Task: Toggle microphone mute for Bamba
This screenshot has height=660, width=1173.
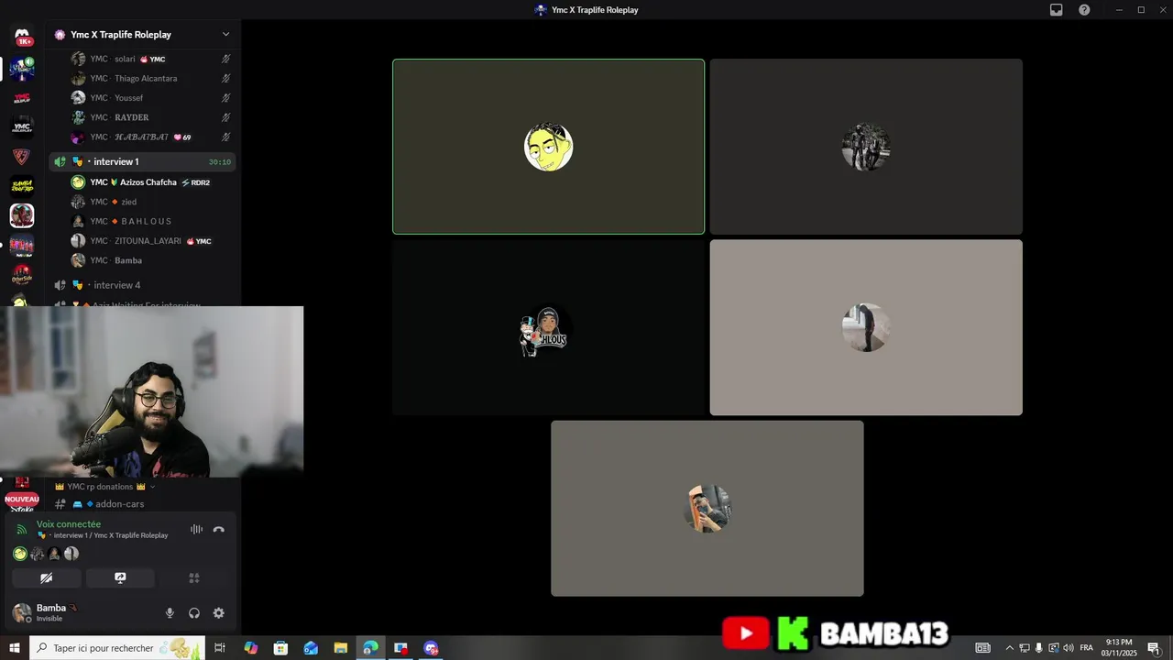Action: 170,613
